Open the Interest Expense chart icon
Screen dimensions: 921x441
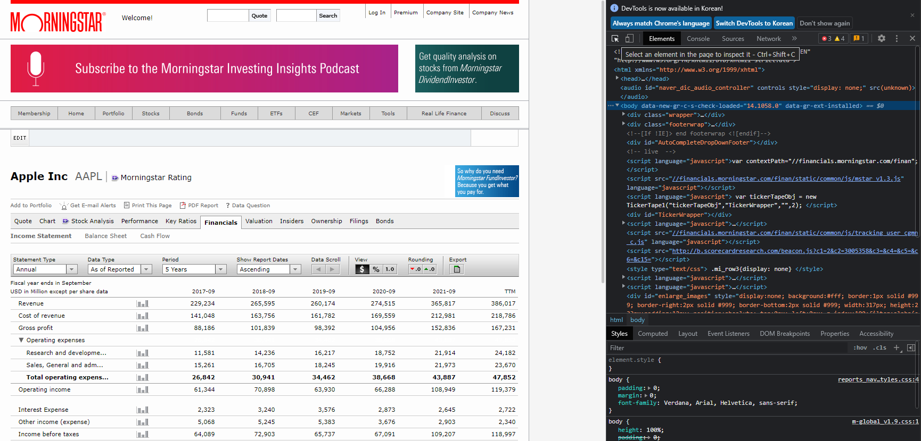pyautogui.click(x=142, y=410)
